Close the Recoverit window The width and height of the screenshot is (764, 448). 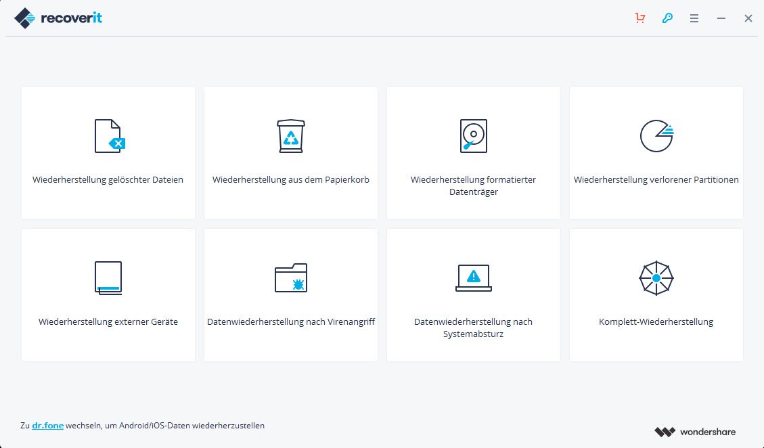tap(748, 18)
